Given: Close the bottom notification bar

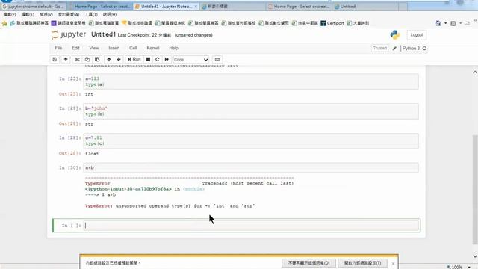Looking at the screenshot, I should 394,263.
